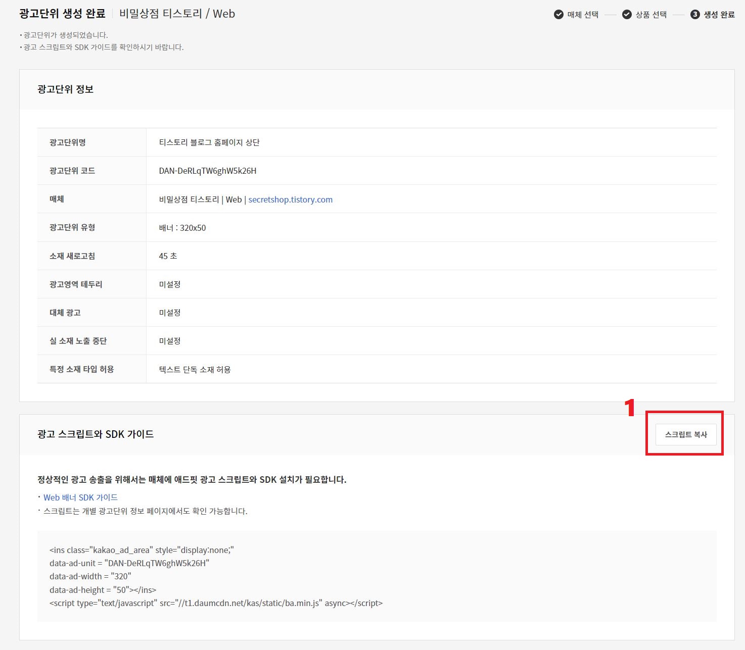Open the secretshop.tistory.com link
The width and height of the screenshot is (745, 650).
tap(291, 199)
